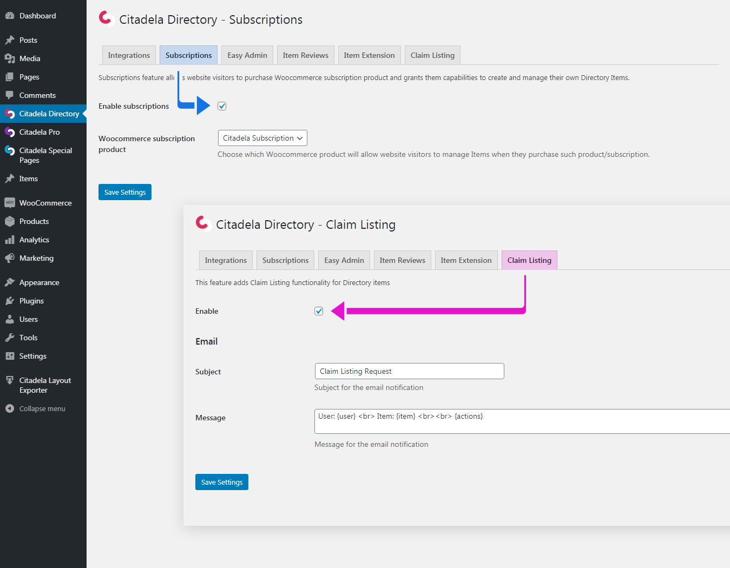Switch to the Easy Admin tab in Subscriptions

pos(247,55)
